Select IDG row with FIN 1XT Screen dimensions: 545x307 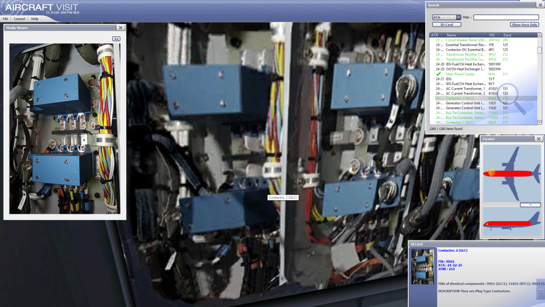[483, 79]
